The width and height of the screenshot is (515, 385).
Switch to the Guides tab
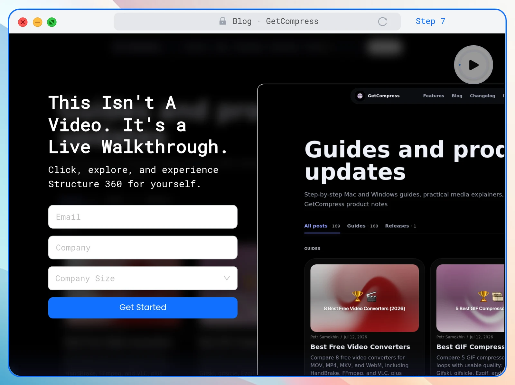click(x=362, y=226)
